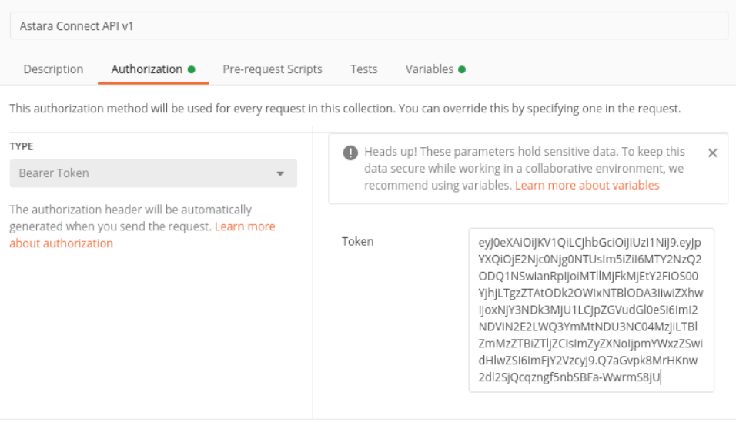The image size is (736, 426).
Task: Click the caret arrow in the Type selector
Action: click(x=280, y=174)
